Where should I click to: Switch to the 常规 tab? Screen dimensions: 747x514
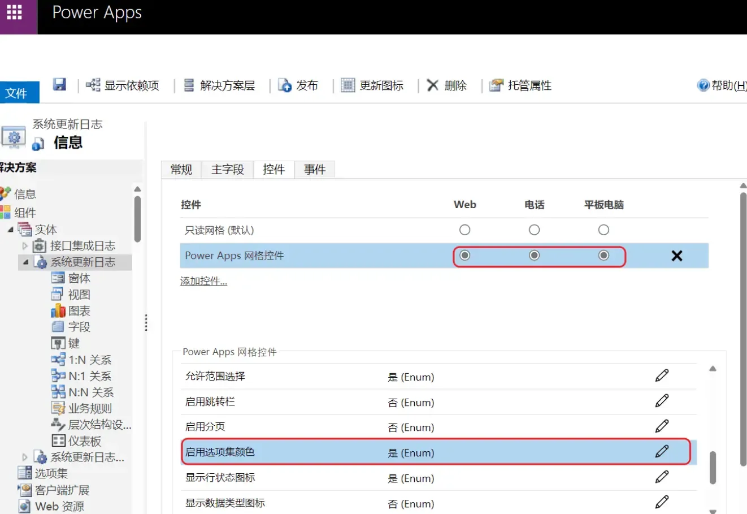[x=181, y=169]
